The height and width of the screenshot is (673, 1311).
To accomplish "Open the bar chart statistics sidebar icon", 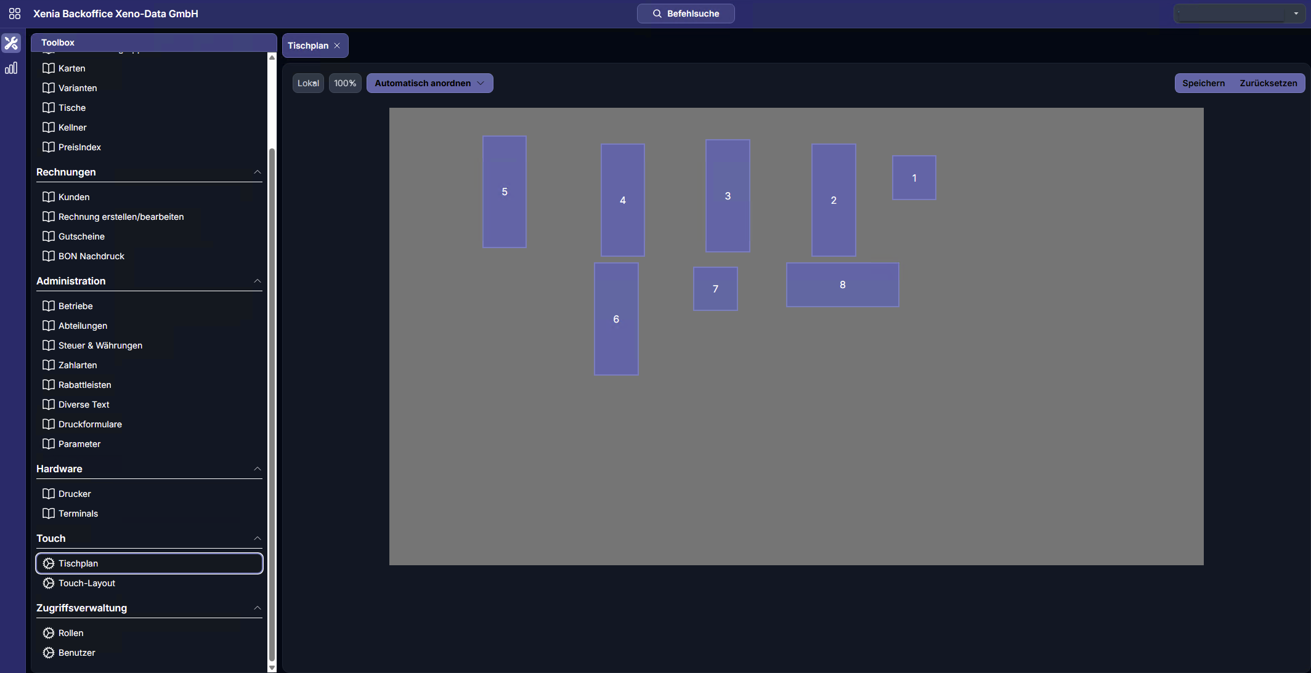I will (11, 68).
